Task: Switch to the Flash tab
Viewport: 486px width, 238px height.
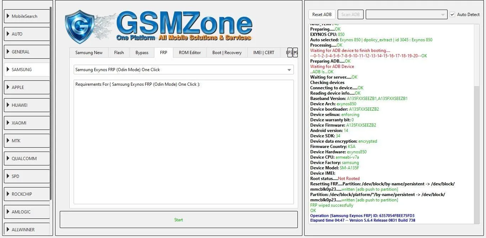Action: (119, 53)
